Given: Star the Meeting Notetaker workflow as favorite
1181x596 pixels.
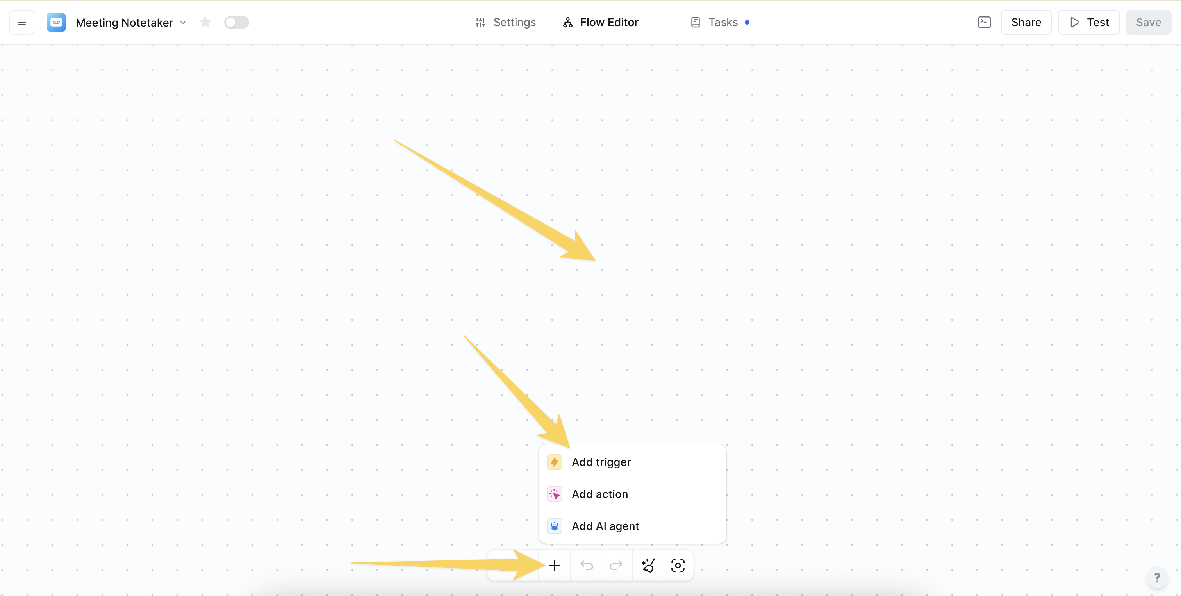Looking at the screenshot, I should (x=205, y=22).
